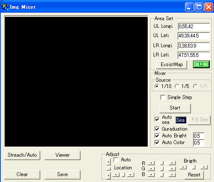Click the R slider left arrow
Viewport: 214px width, 182px height.
[151, 163]
